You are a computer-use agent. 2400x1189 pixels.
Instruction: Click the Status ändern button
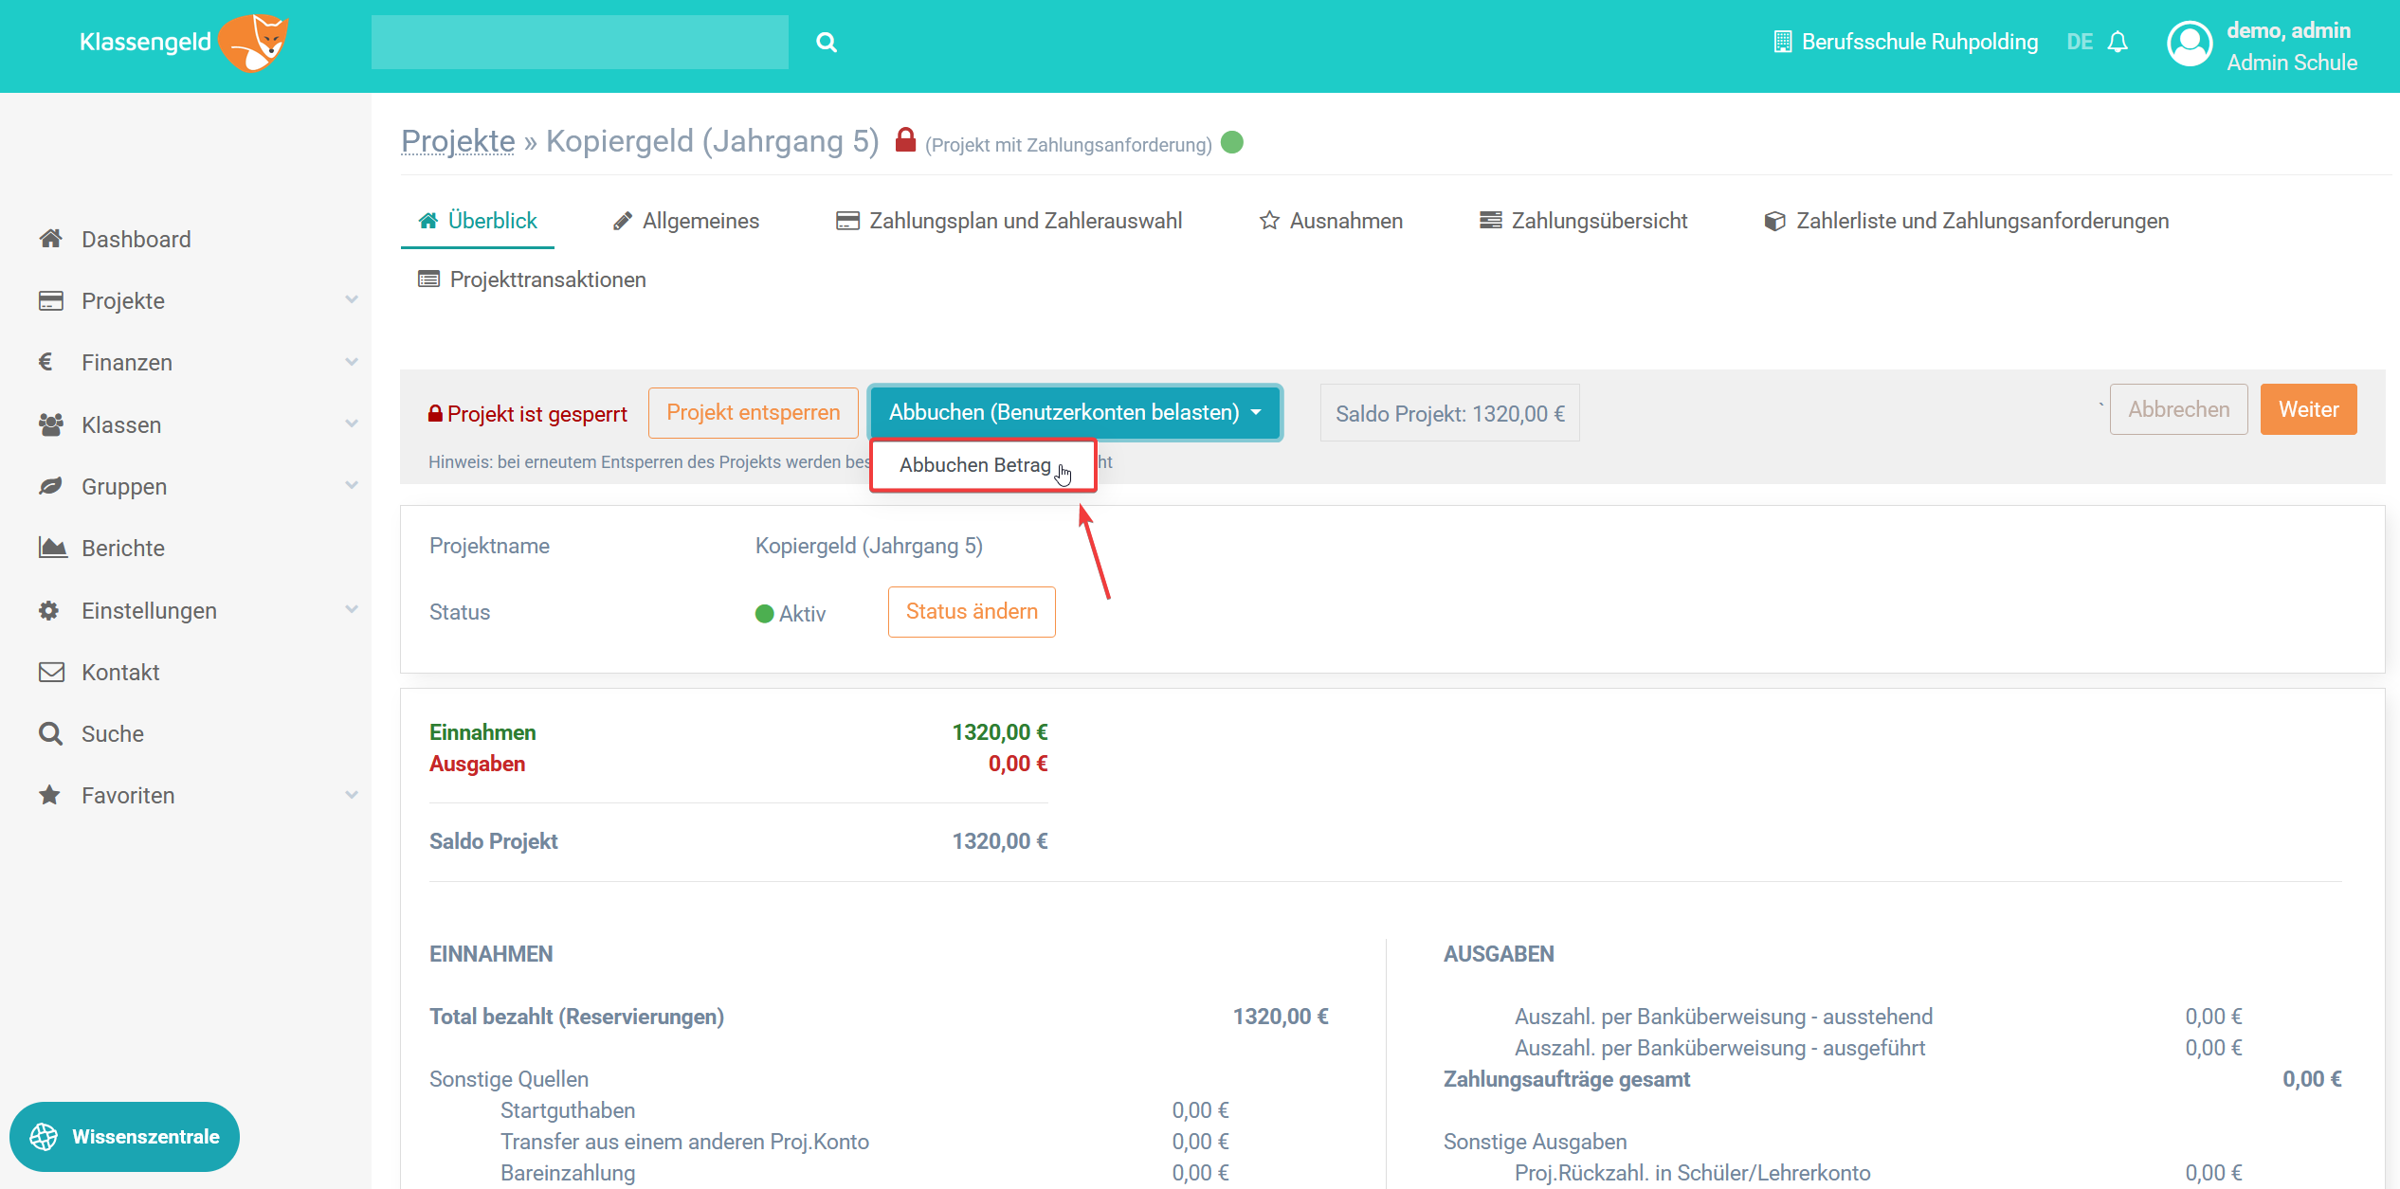971,611
